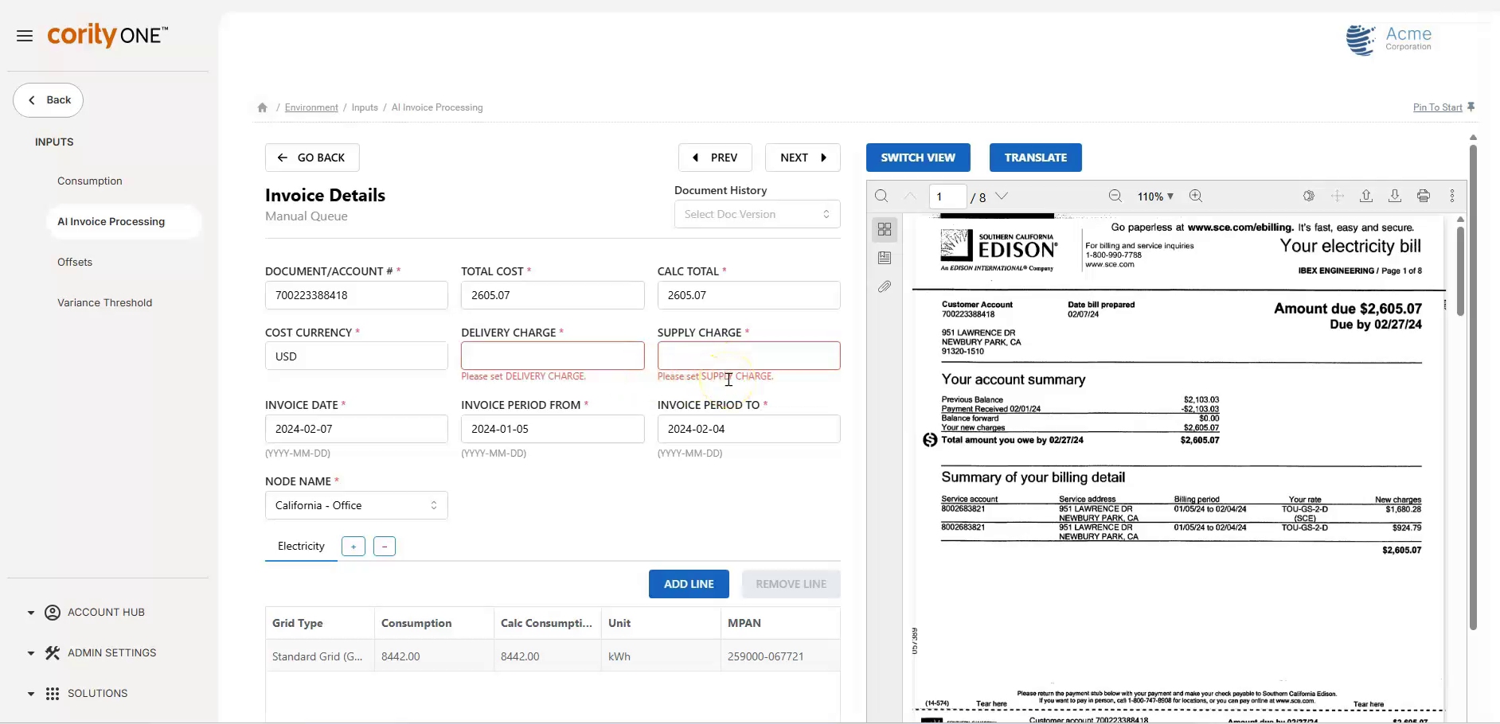Click the hamburger menu beside Cority ONE logo
Image resolution: width=1500 pixels, height=724 pixels.
24,35
